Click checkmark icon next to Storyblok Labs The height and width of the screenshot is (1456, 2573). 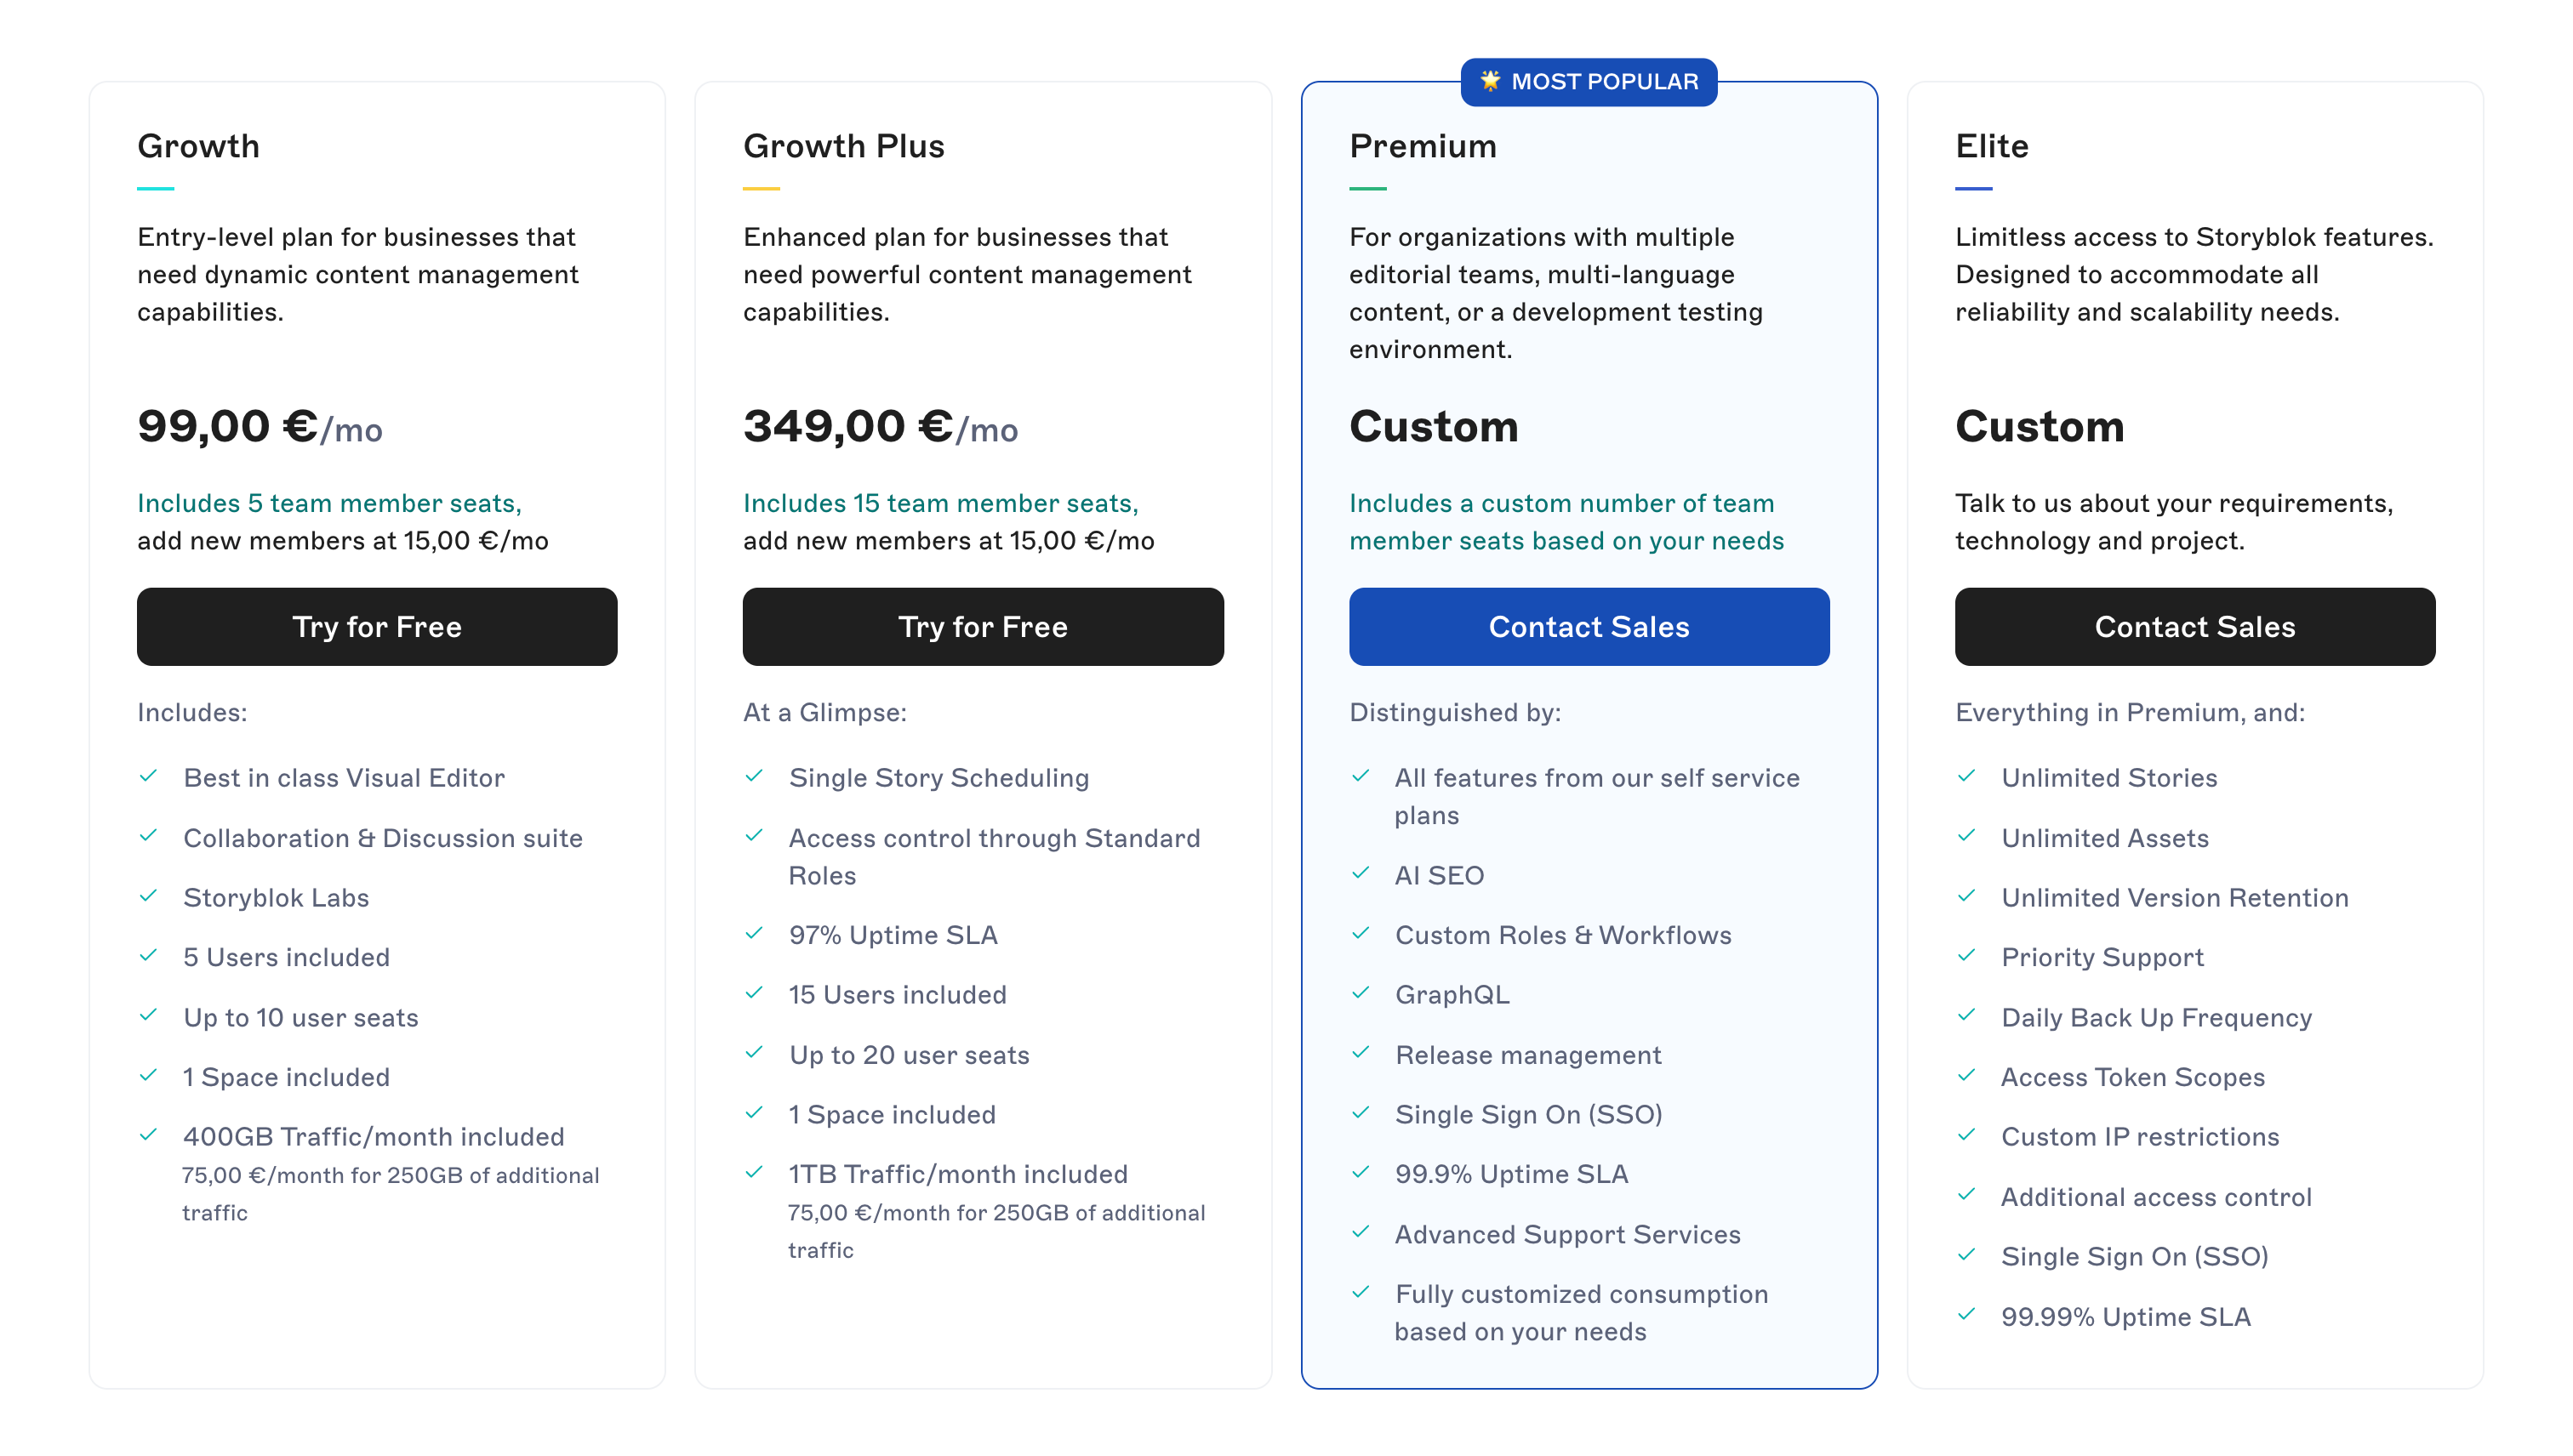148,896
